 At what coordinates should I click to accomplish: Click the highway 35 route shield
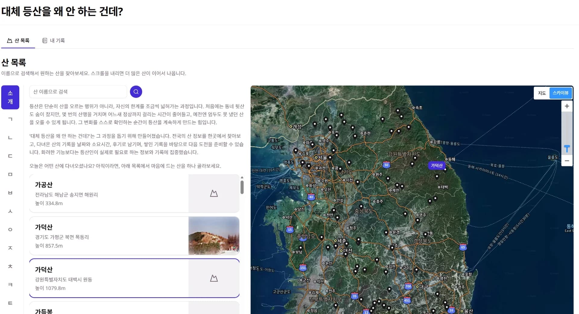click(x=355, y=296)
